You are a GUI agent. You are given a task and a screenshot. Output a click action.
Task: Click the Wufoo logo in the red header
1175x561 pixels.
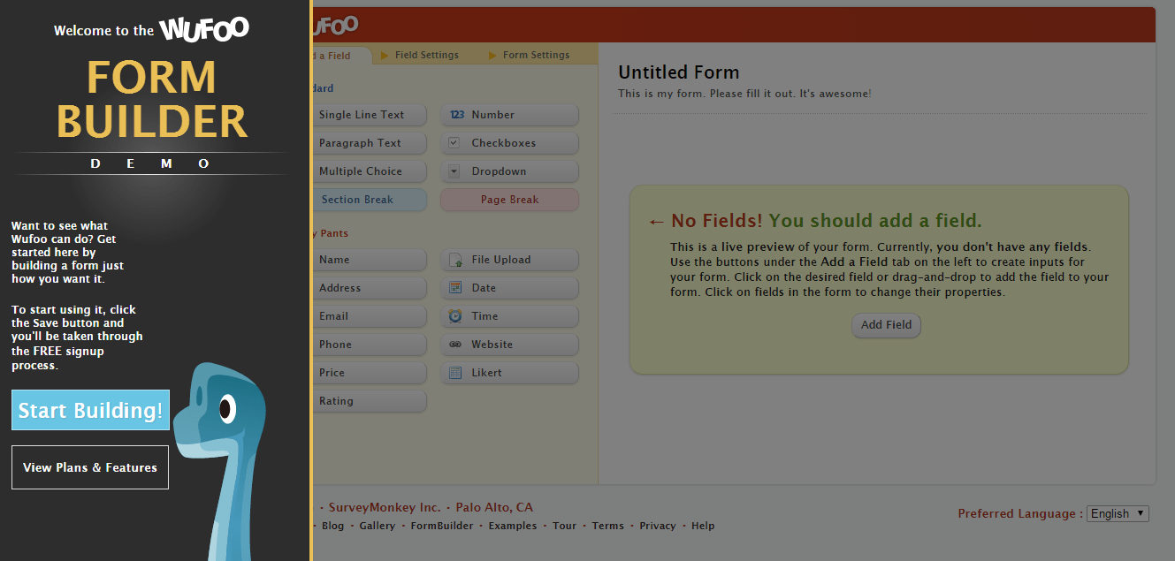point(336,26)
